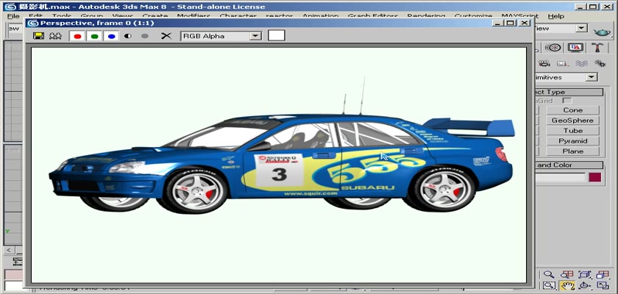Enable the AutoGrid checkbox

(566, 101)
